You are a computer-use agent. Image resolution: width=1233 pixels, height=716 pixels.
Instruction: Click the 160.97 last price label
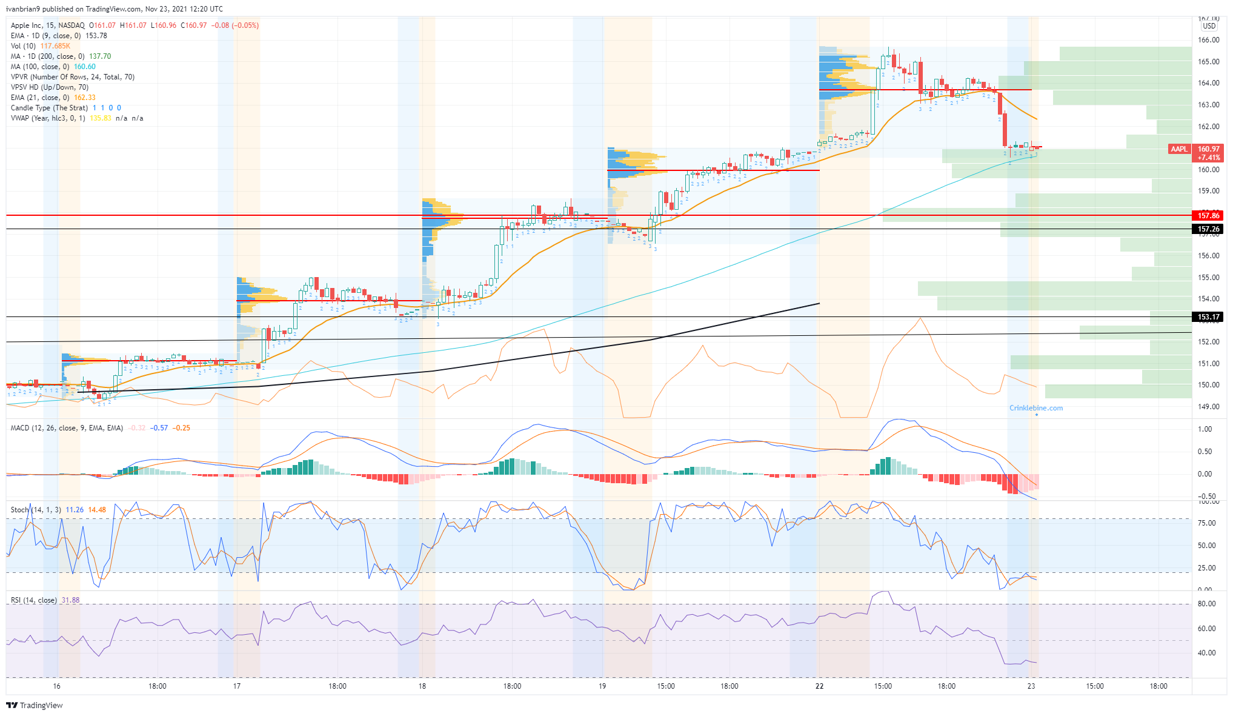pos(1208,149)
